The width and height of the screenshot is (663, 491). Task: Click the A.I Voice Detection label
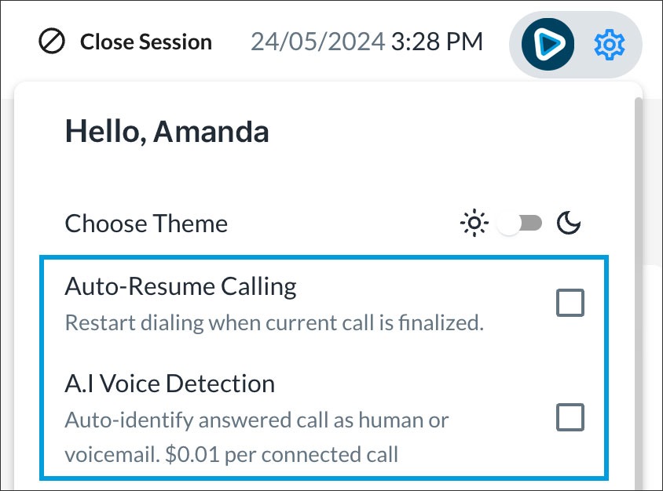pyautogui.click(x=170, y=384)
